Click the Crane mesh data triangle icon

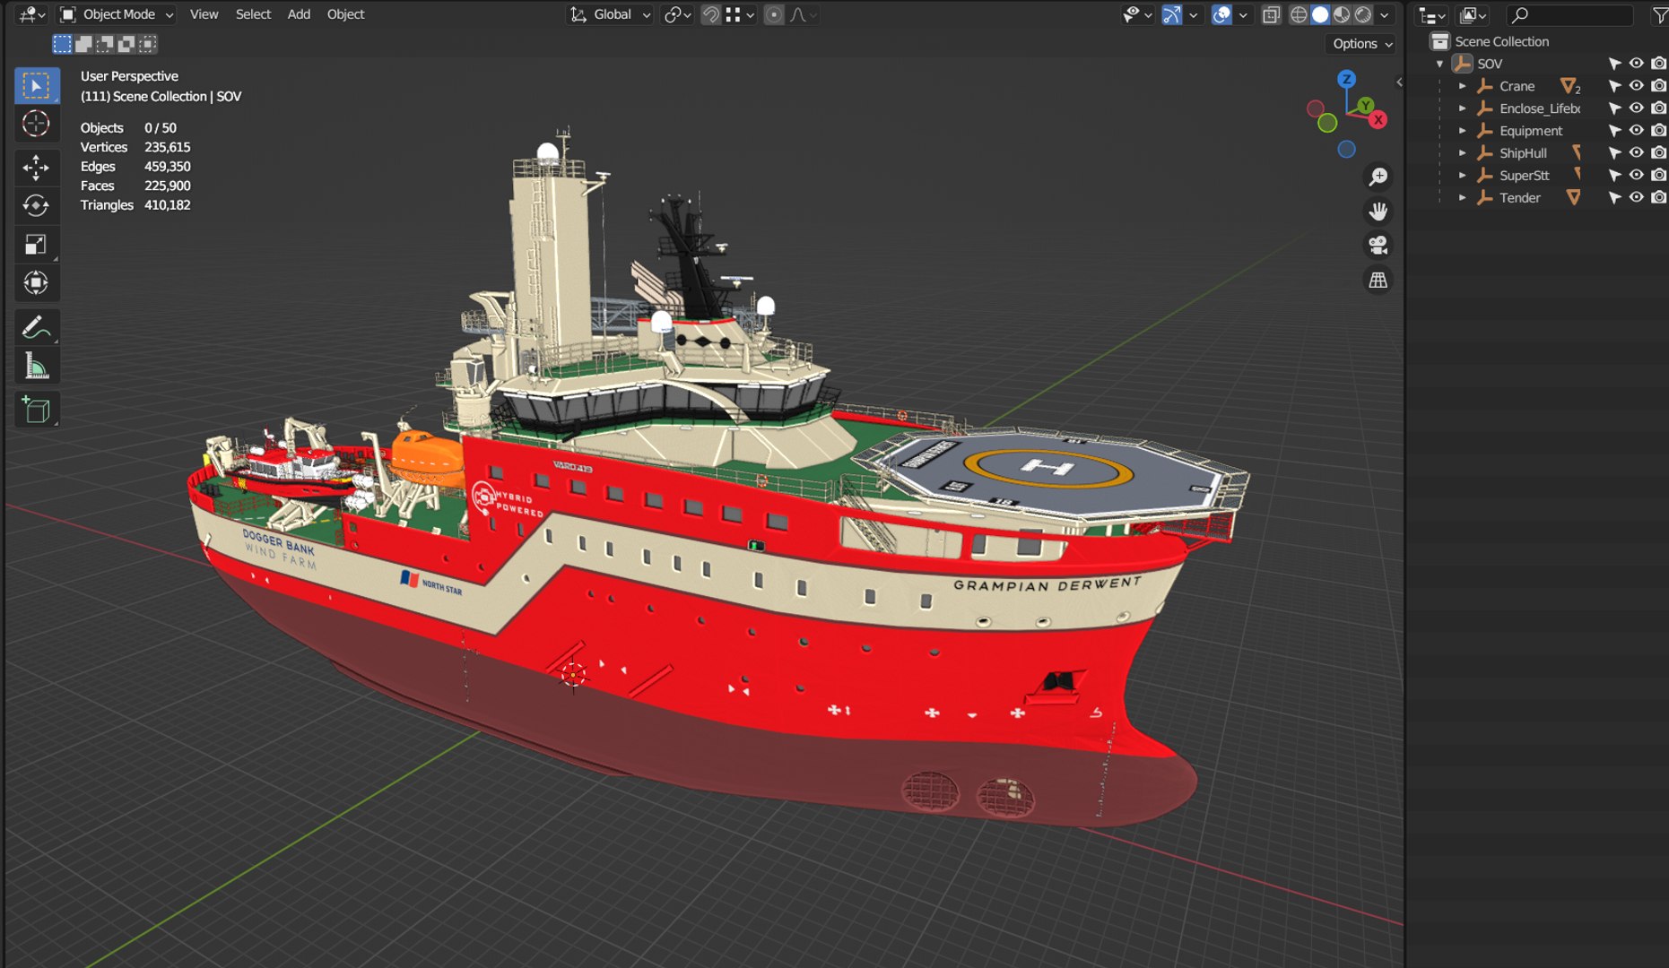[x=1568, y=86]
